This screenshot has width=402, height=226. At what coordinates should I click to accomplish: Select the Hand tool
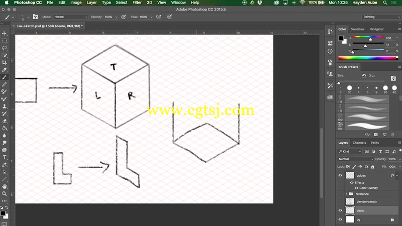click(x=5, y=186)
